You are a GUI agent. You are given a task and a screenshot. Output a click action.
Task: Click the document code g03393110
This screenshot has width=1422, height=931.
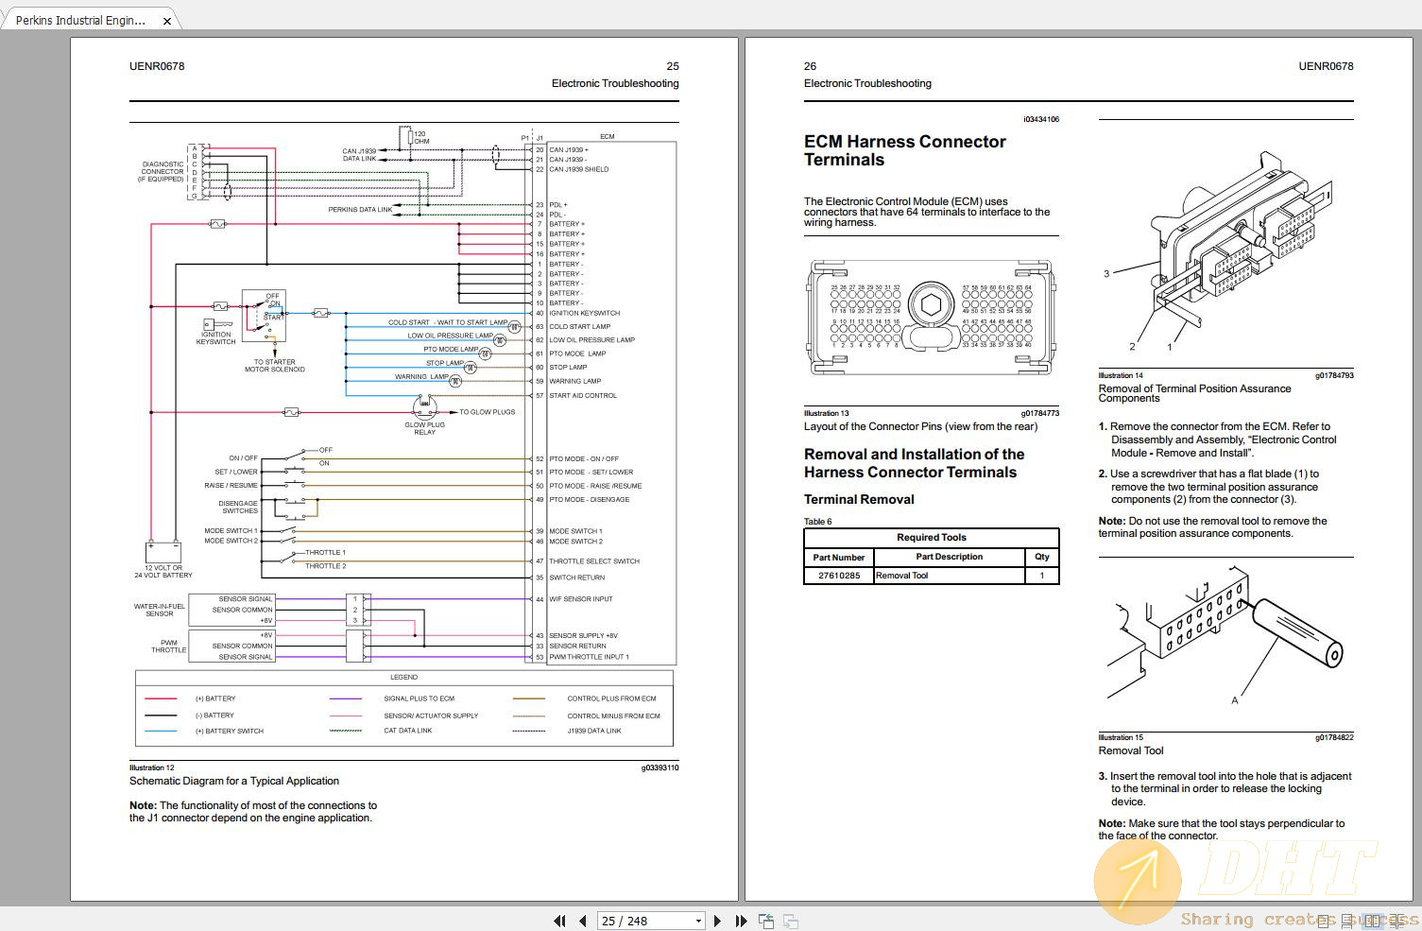tap(660, 767)
